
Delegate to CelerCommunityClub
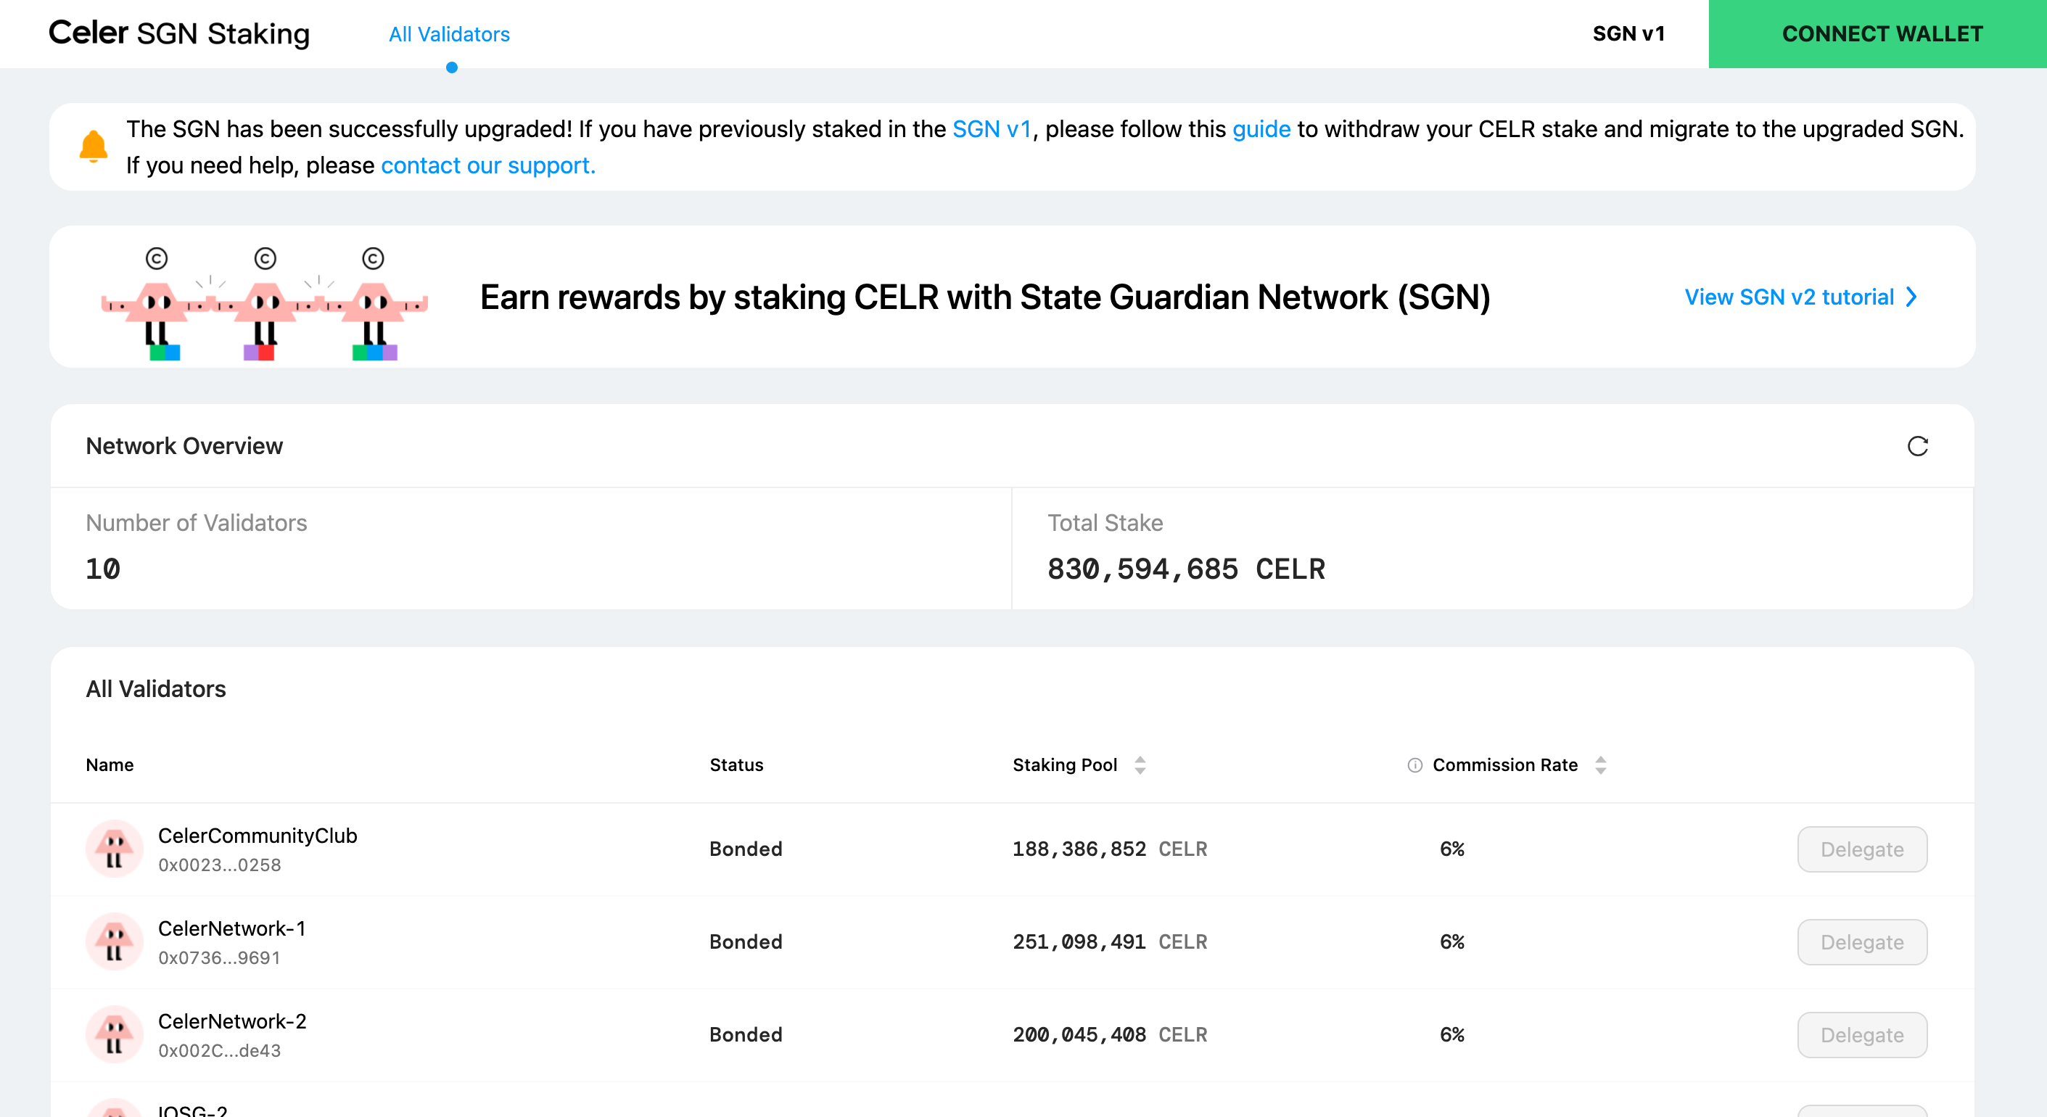[x=1862, y=849]
